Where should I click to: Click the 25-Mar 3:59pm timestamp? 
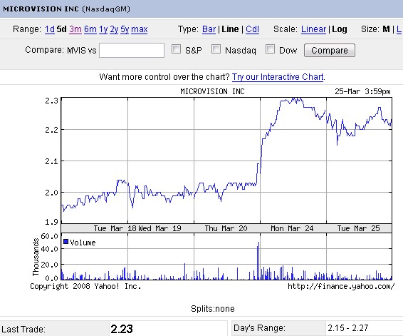coord(362,91)
